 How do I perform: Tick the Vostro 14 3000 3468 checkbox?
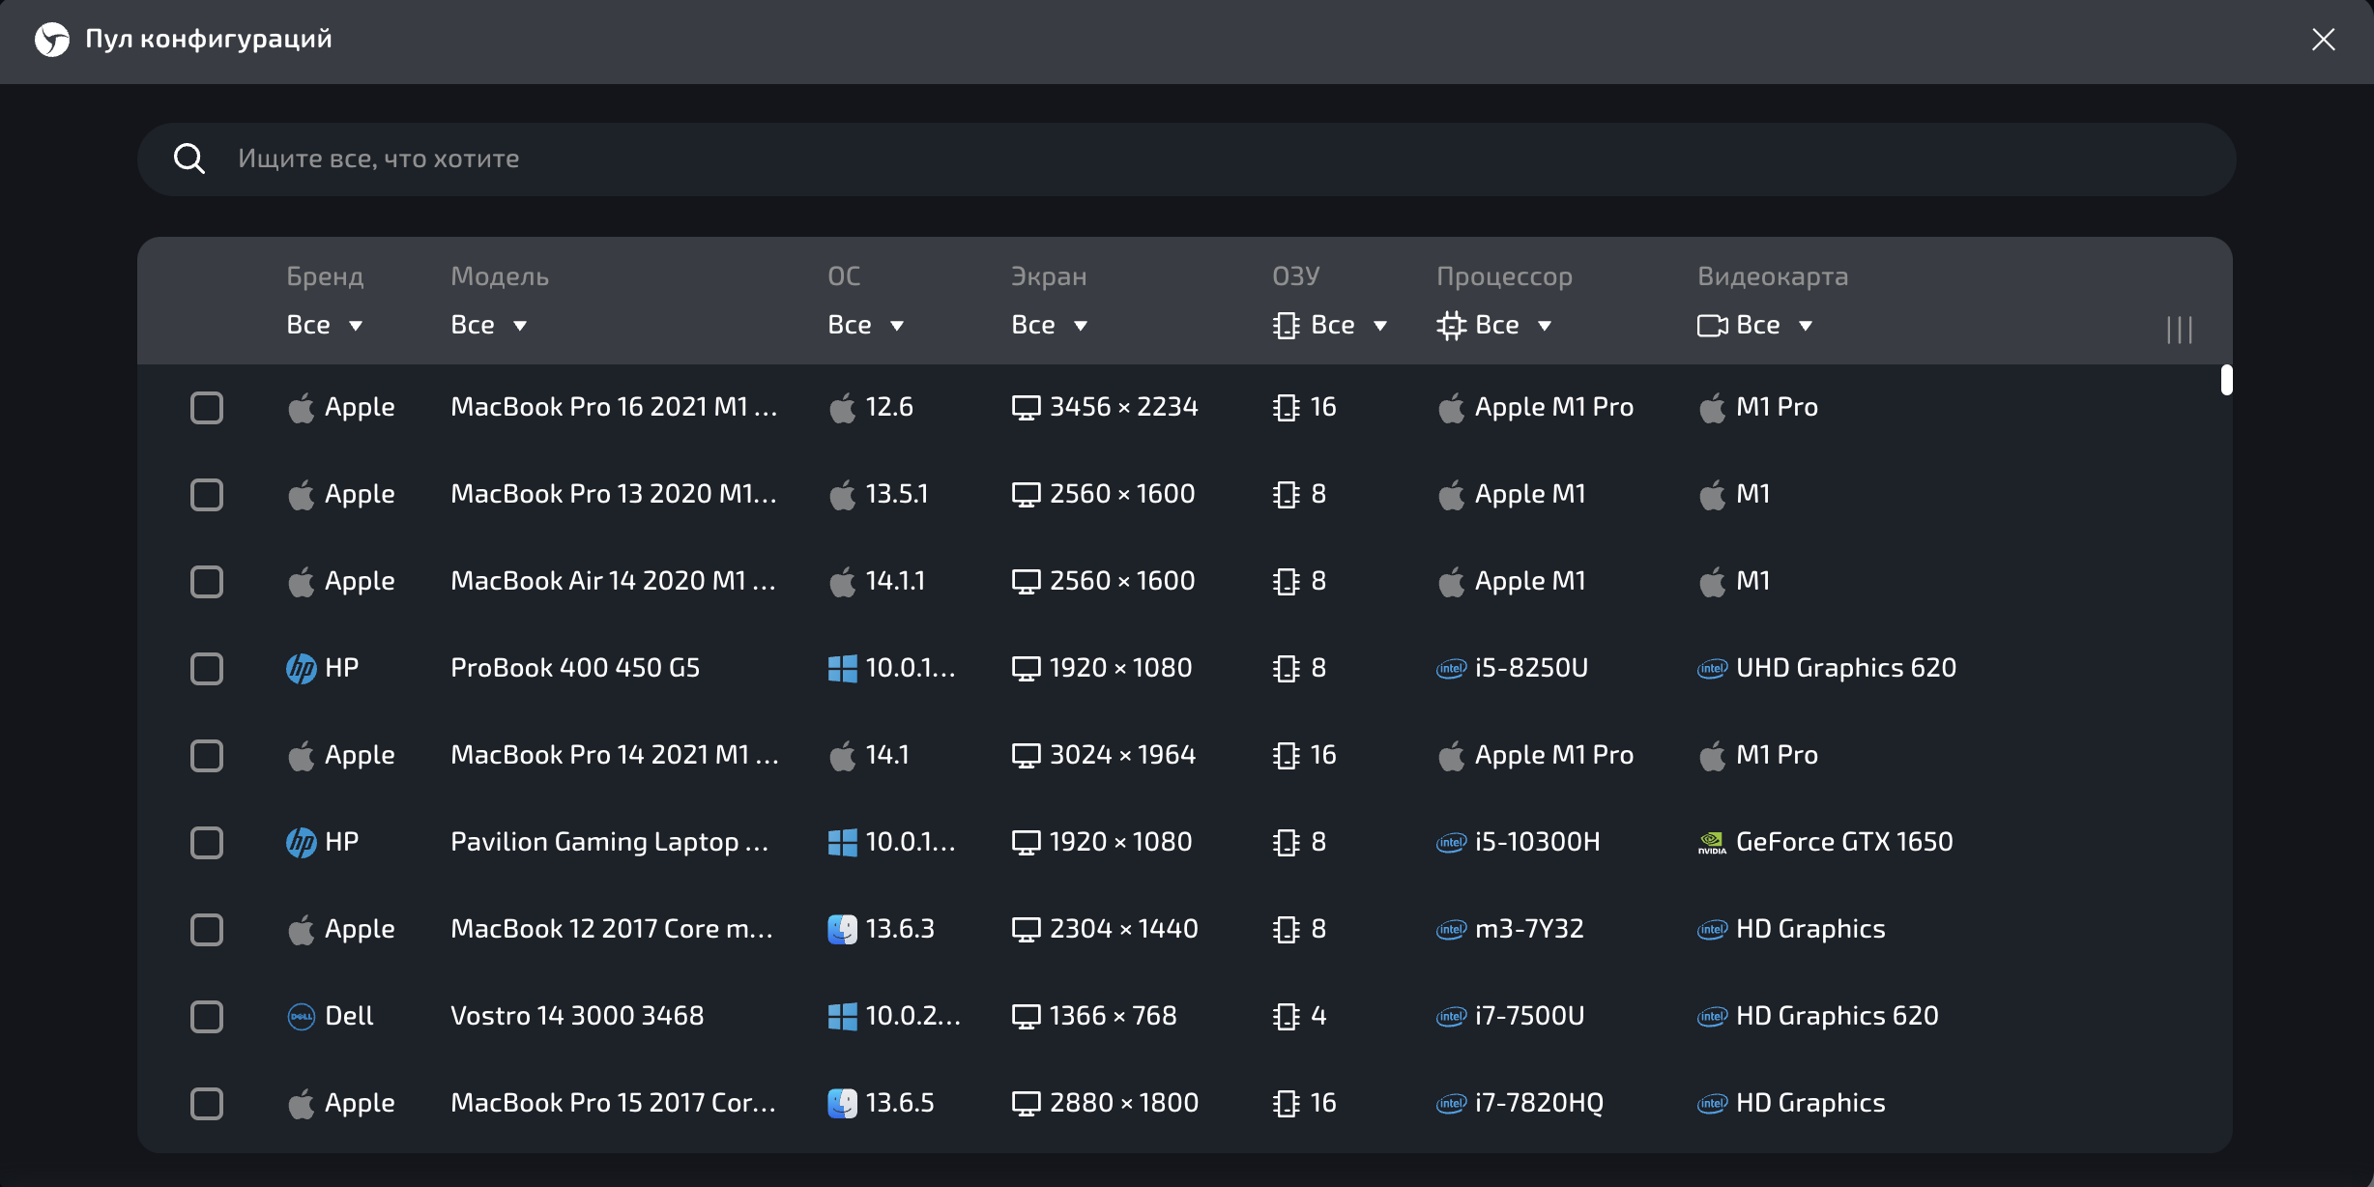[x=207, y=1017]
